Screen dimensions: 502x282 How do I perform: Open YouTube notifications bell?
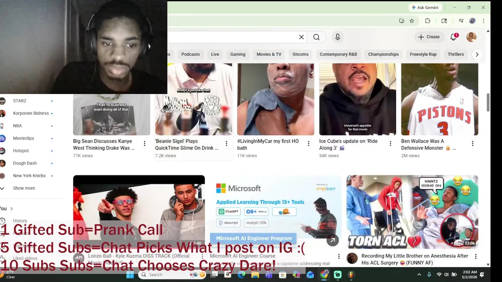click(454, 37)
